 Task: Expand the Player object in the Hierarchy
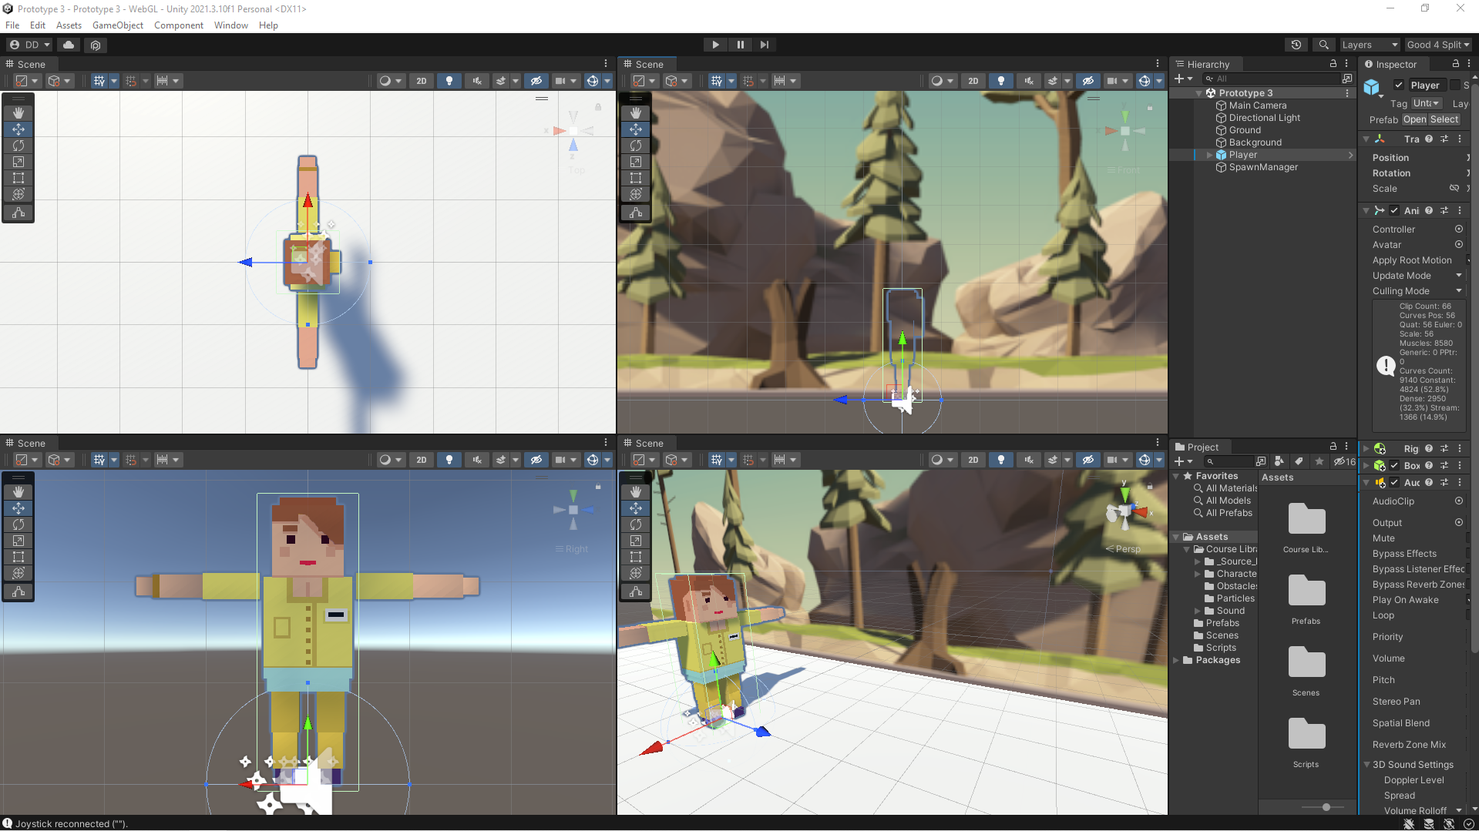pyautogui.click(x=1209, y=155)
